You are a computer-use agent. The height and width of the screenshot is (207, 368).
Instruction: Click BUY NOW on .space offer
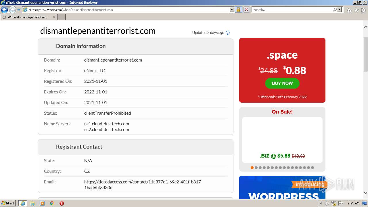282,83
